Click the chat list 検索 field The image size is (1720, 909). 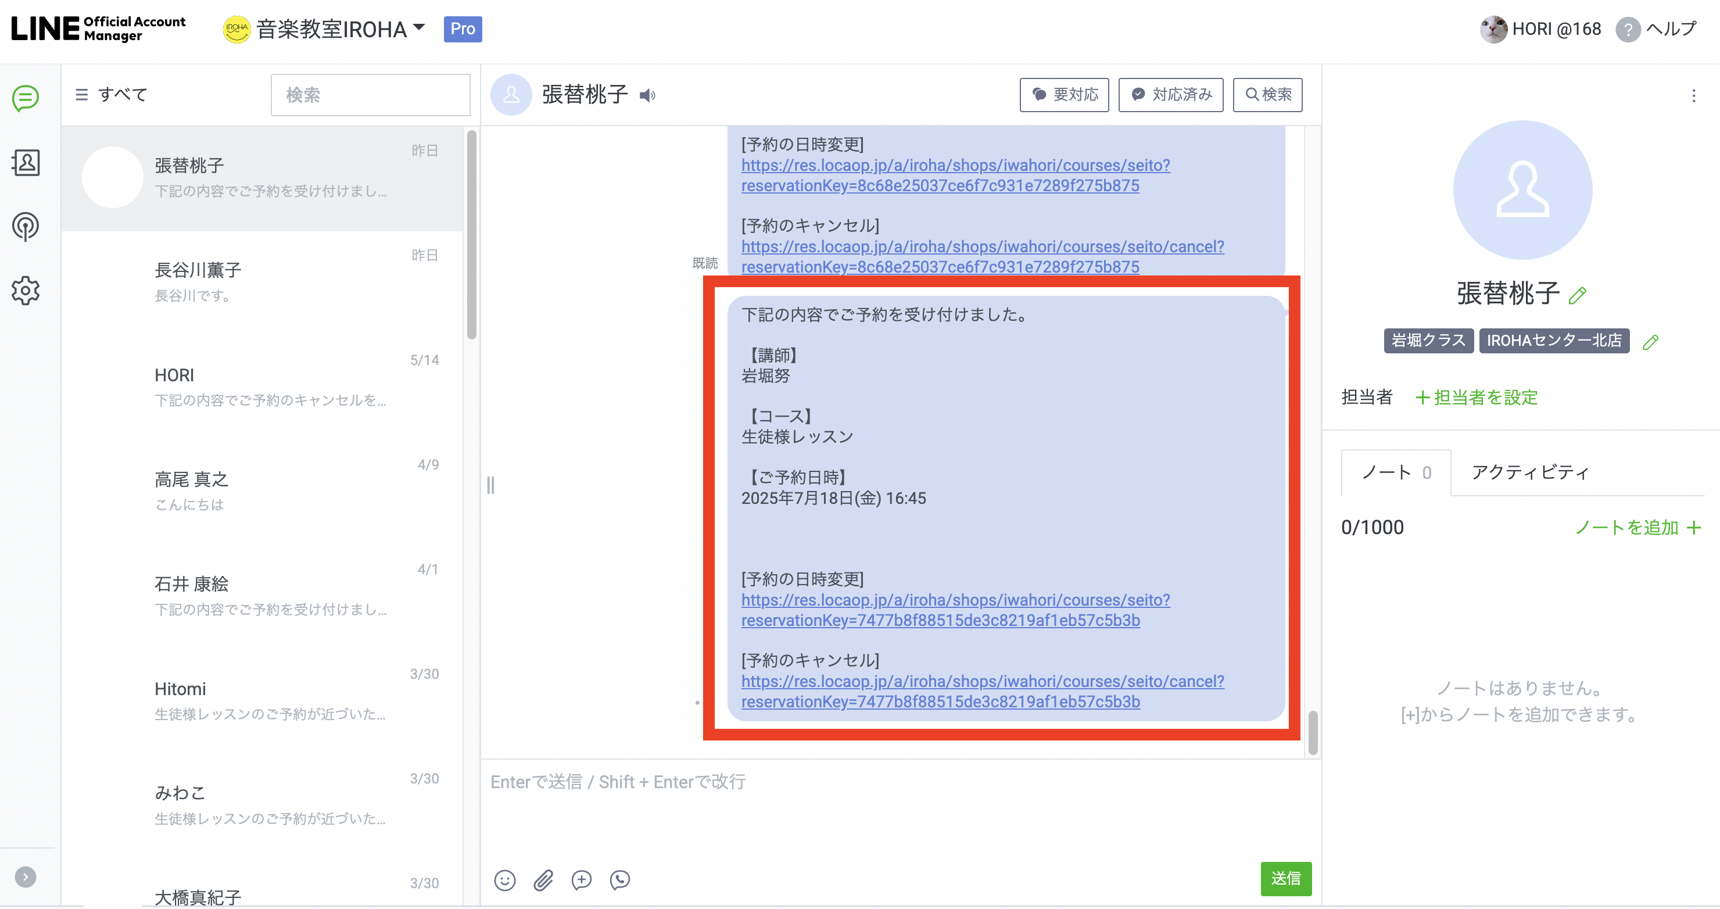pos(371,95)
